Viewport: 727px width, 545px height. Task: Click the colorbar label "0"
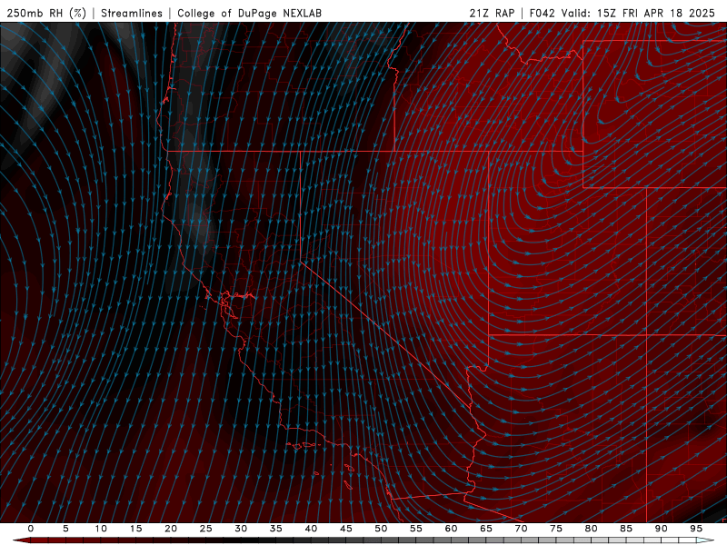31,529
